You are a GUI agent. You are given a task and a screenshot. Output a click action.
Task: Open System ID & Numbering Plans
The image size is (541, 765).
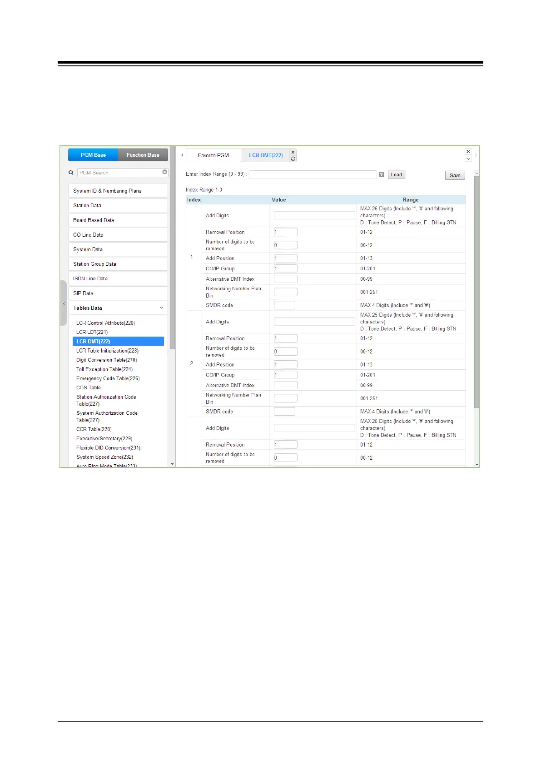(118, 191)
